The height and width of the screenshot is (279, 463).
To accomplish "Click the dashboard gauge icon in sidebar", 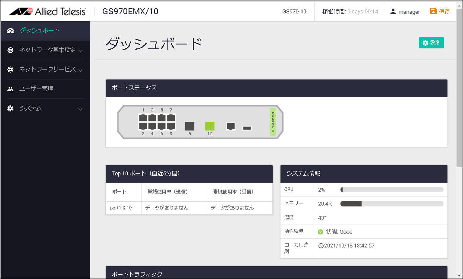I will (11, 31).
